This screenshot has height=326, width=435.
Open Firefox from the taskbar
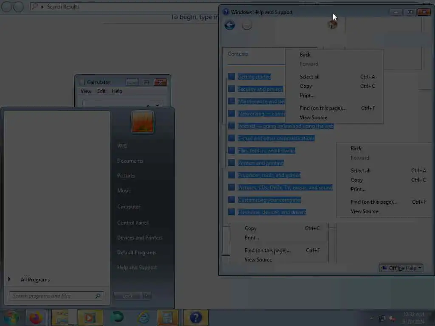click(x=36, y=318)
